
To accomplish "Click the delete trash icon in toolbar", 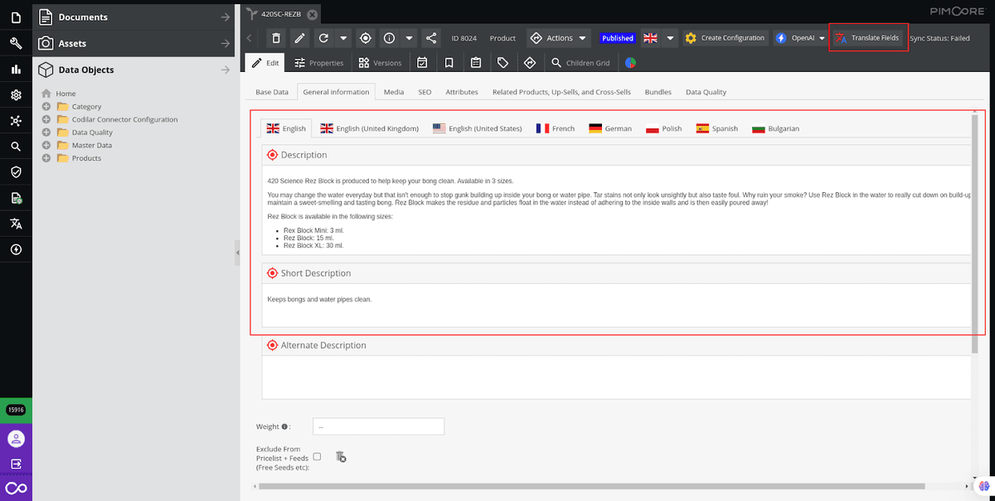I will tap(276, 38).
